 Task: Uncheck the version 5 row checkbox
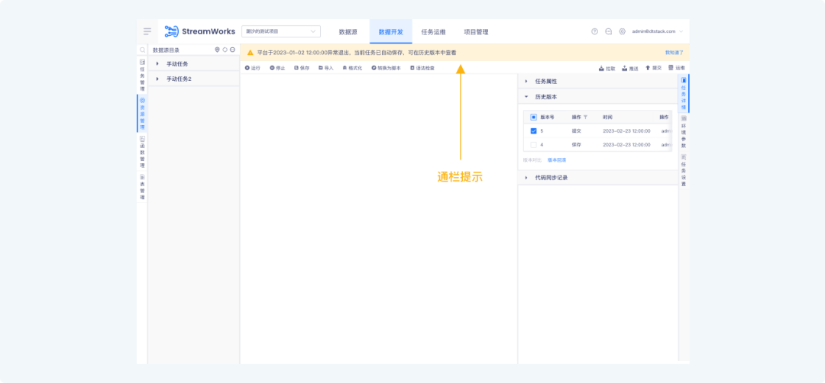533,131
